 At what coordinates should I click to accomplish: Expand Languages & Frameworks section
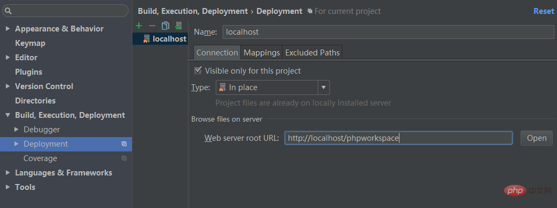coord(8,172)
